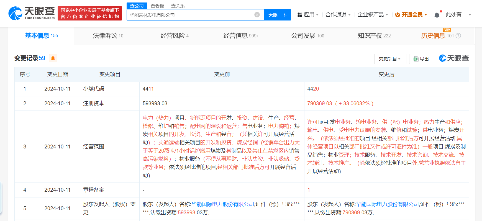Click the 天眼一下 search button
Viewport: 482px width, 221px height.
(278, 15)
